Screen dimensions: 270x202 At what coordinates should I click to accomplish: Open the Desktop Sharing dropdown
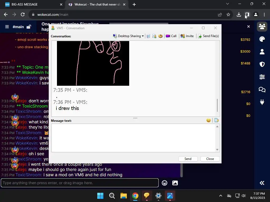(x=128, y=36)
